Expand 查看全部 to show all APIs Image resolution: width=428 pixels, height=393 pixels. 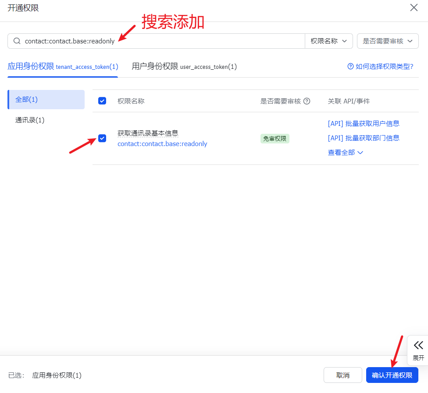346,153
